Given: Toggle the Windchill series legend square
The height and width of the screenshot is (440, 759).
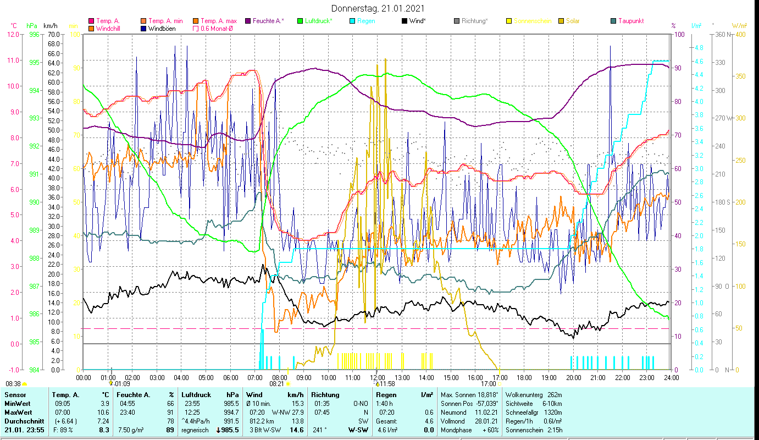Looking at the screenshot, I should click(91, 29).
